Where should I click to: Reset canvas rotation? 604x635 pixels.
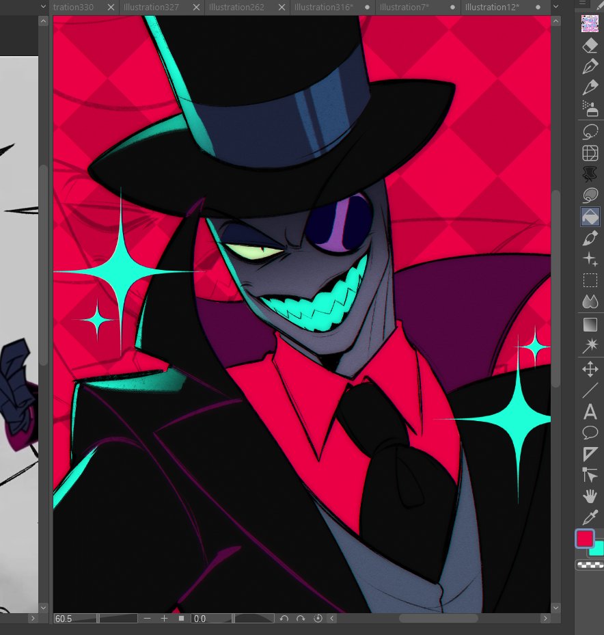point(318,619)
